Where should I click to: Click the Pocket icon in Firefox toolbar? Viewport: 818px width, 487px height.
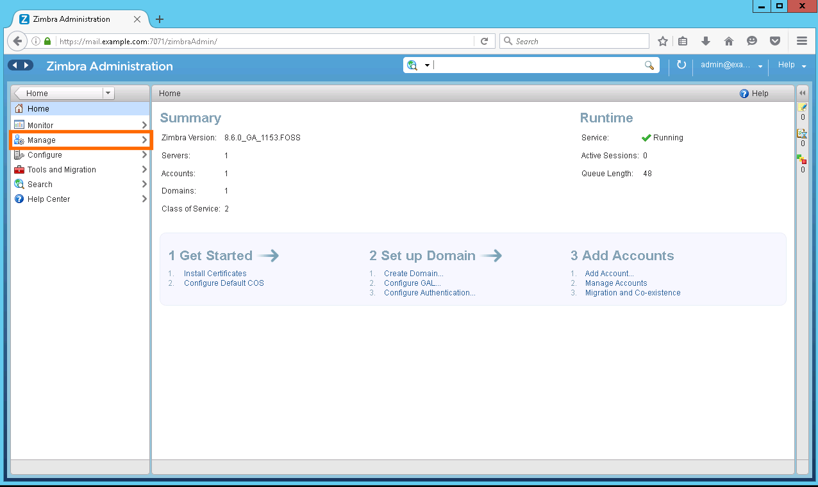coord(775,41)
